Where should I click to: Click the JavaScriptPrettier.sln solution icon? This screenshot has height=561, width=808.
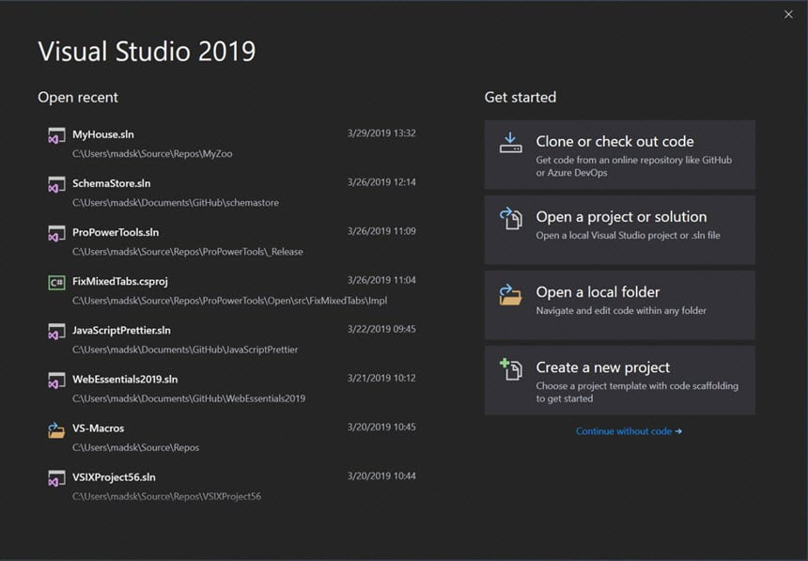click(x=56, y=332)
